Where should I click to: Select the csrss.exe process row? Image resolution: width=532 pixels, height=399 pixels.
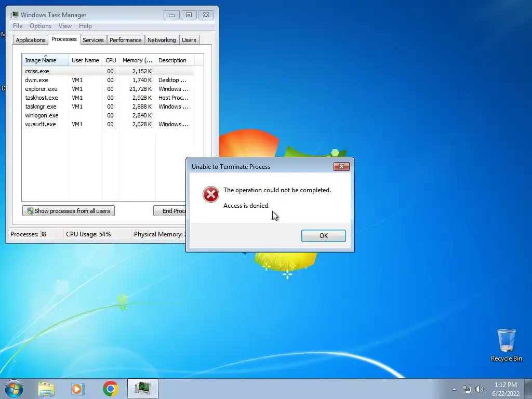[x=108, y=71]
